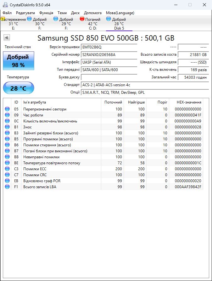
Task: Click the ID column header
Action: (16, 102)
